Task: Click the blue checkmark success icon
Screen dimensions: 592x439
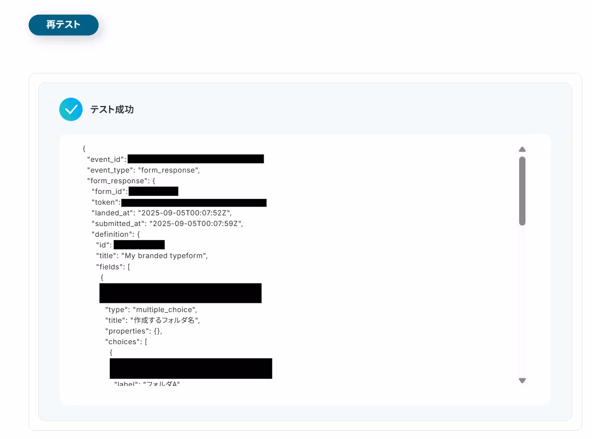Action: click(x=71, y=109)
